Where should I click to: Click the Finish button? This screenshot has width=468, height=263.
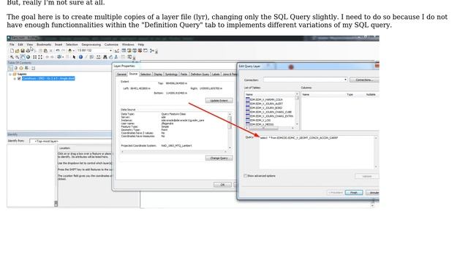click(354, 193)
